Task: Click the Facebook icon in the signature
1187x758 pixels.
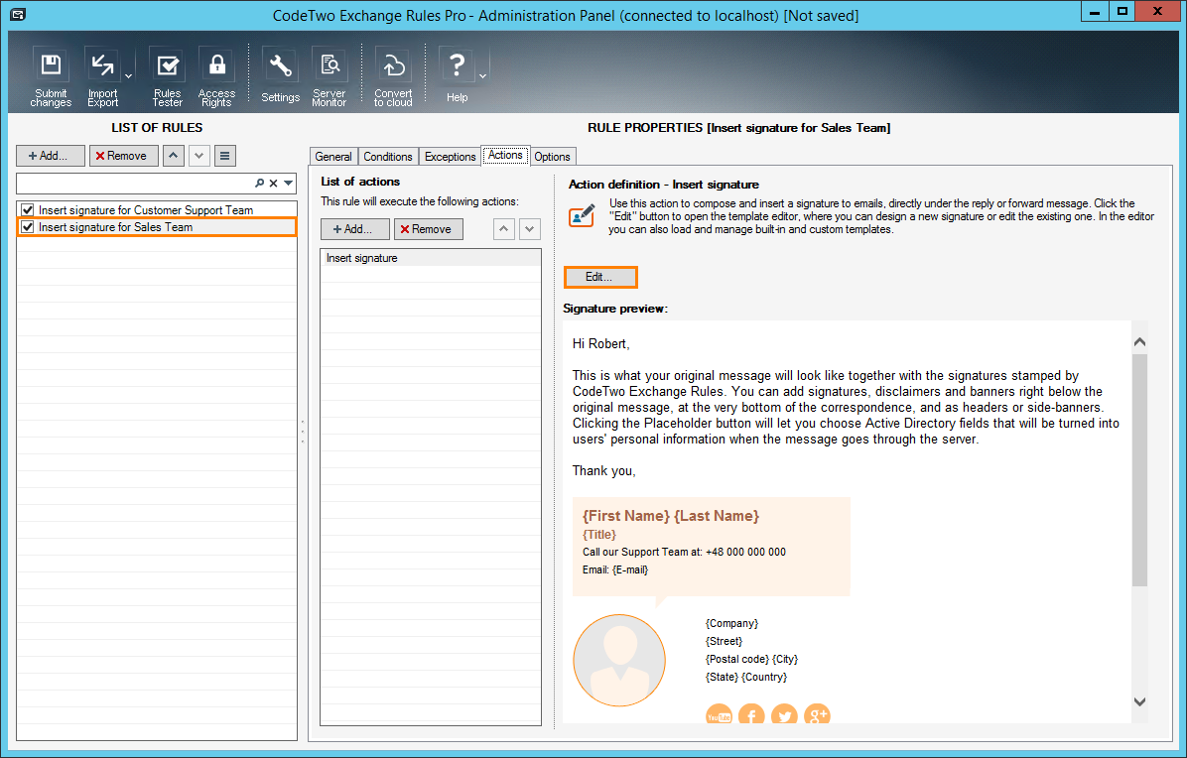Action: pyautogui.click(x=751, y=715)
